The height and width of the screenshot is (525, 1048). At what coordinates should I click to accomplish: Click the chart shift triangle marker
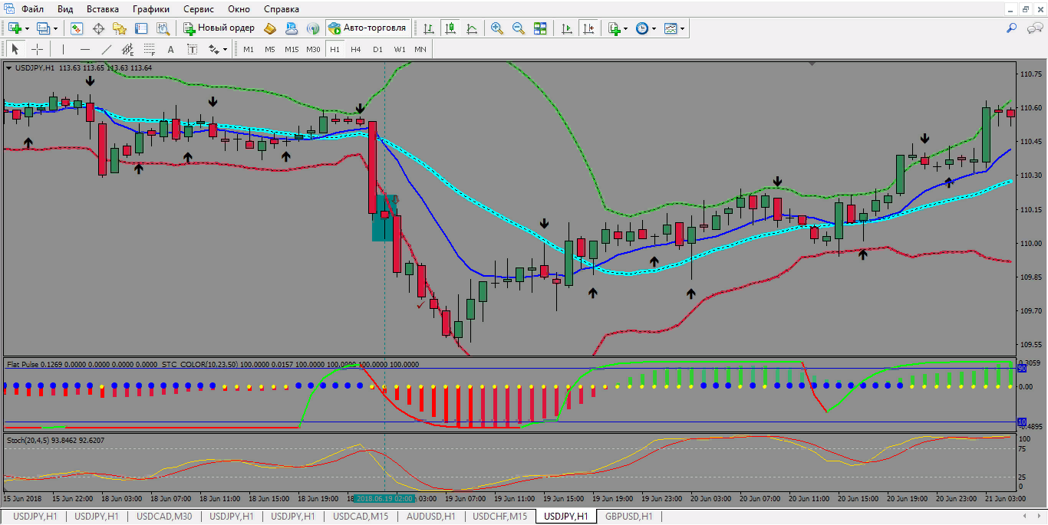[812, 65]
